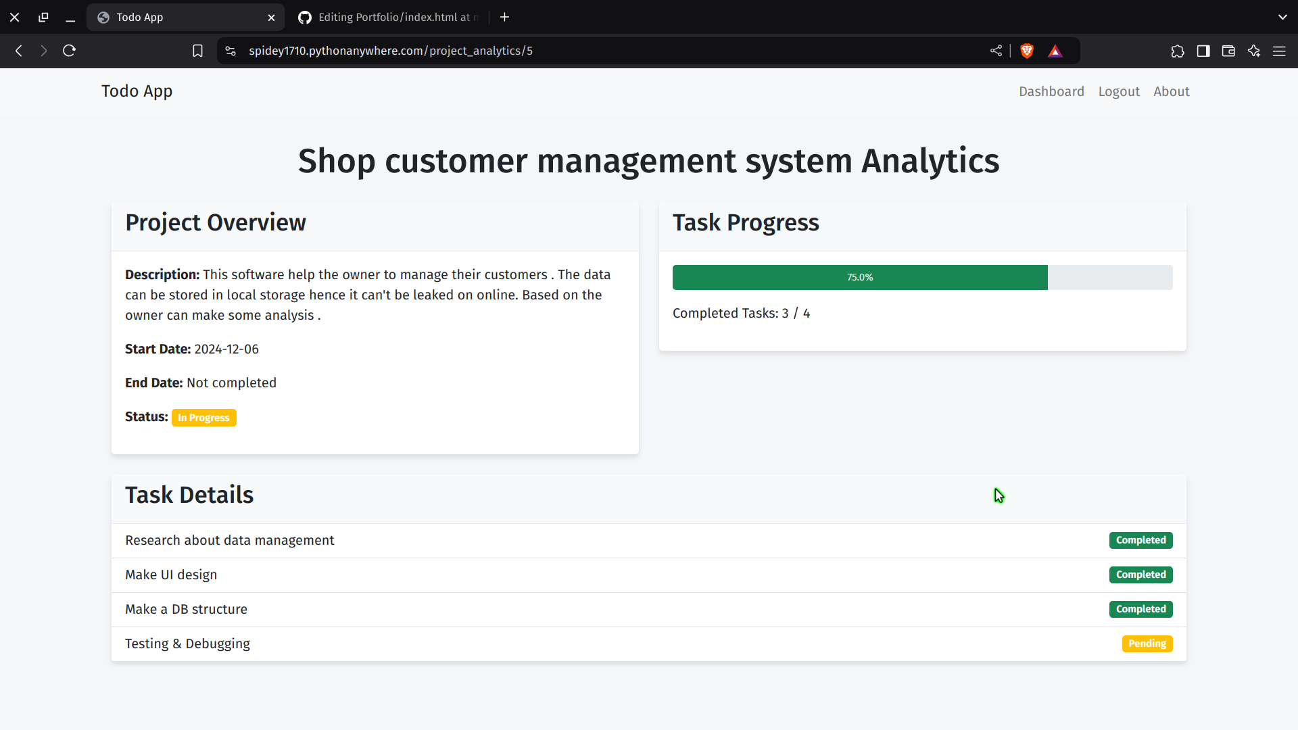Click the browser forward arrow
The width and height of the screenshot is (1298, 730).
click(x=44, y=51)
